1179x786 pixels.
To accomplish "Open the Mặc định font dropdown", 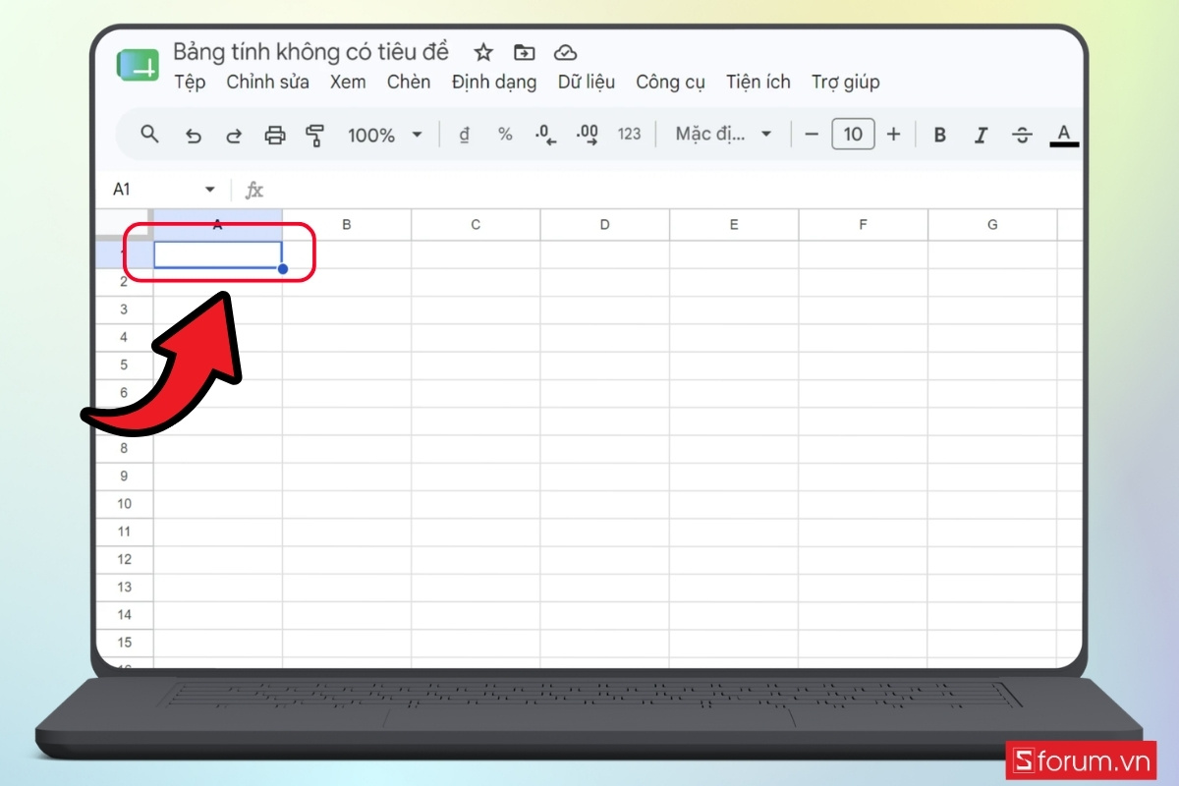I will (x=724, y=135).
